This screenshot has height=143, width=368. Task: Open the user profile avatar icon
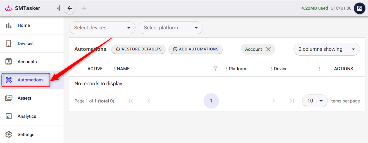pyautogui.click(x=360, y=8)
